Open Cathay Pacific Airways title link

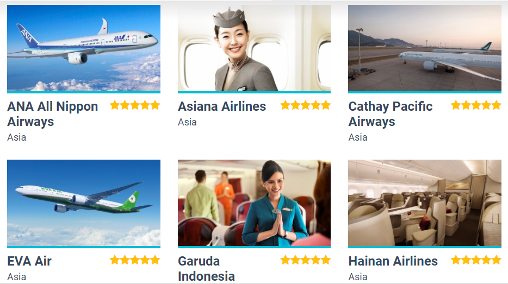point(391,114)
